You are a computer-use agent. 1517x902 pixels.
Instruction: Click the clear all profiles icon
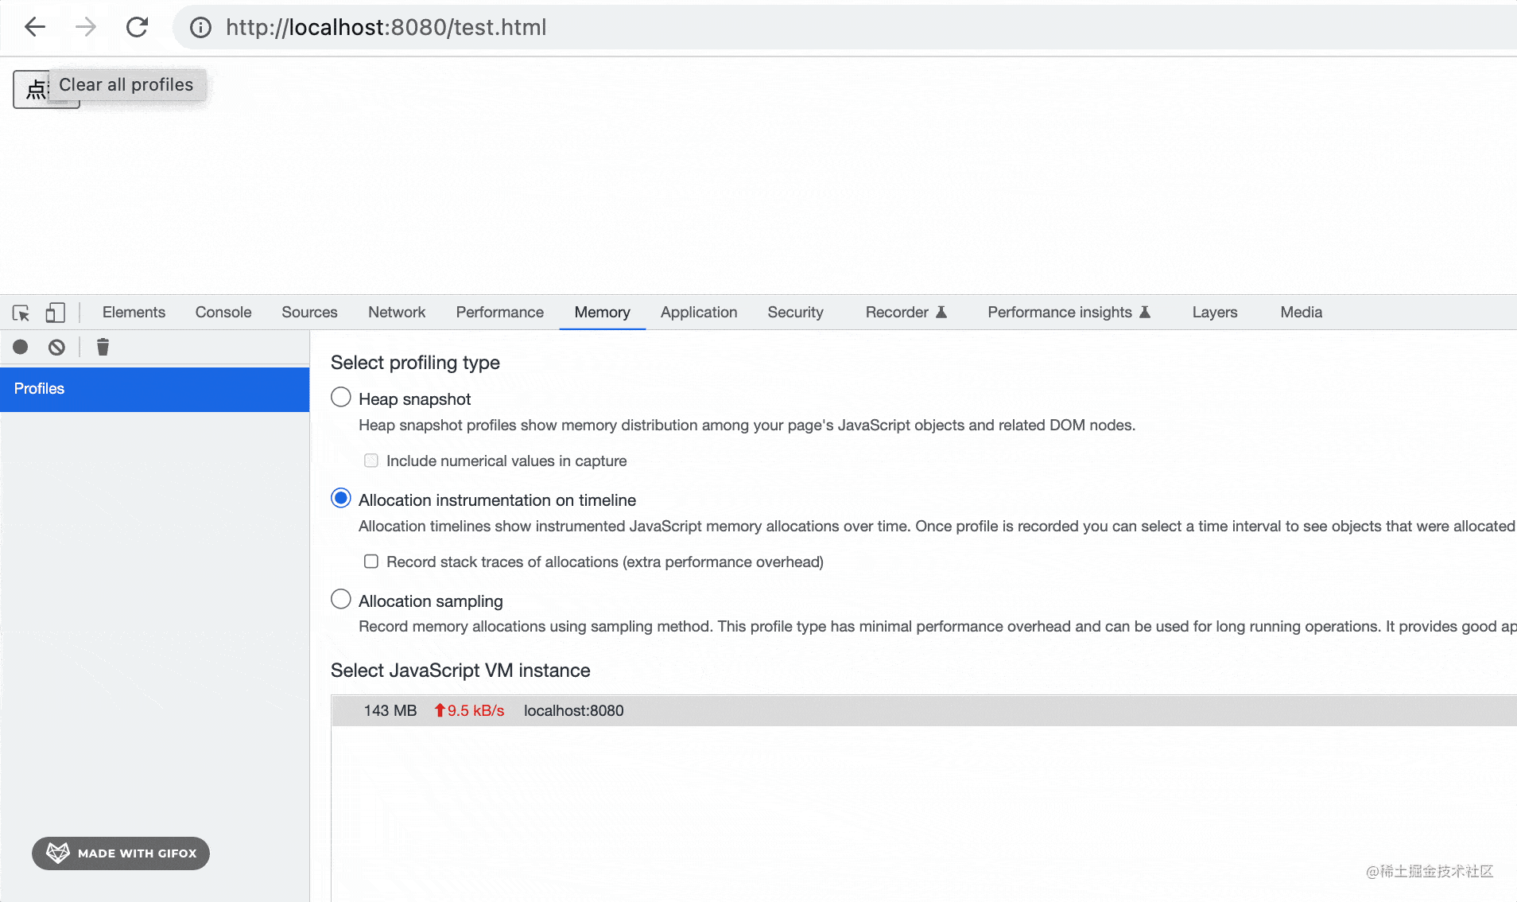pos(56,347)
